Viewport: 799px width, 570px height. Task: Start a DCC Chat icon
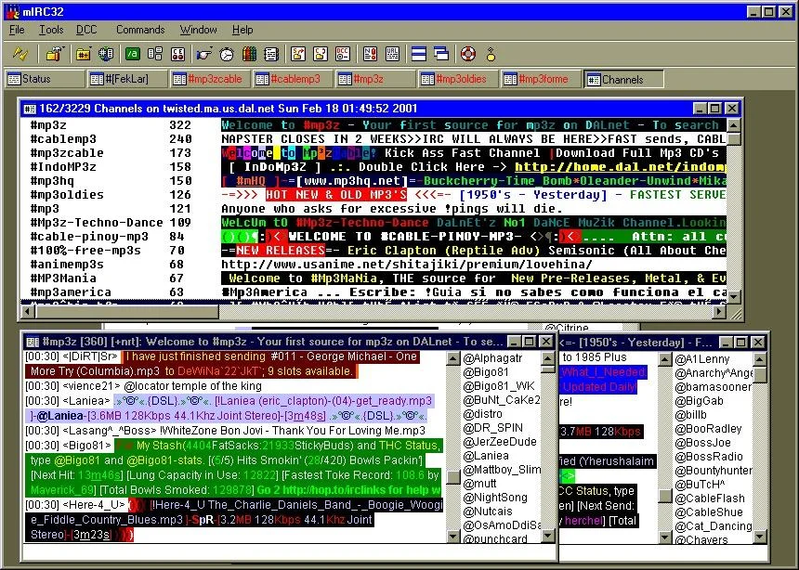[320, 53]
